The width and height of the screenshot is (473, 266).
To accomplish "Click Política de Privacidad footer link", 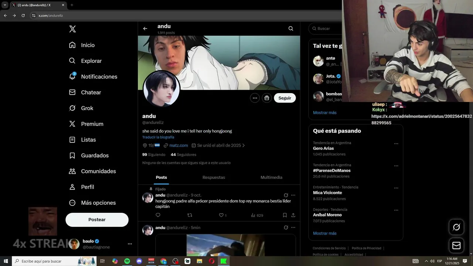I will pos(367,248).
